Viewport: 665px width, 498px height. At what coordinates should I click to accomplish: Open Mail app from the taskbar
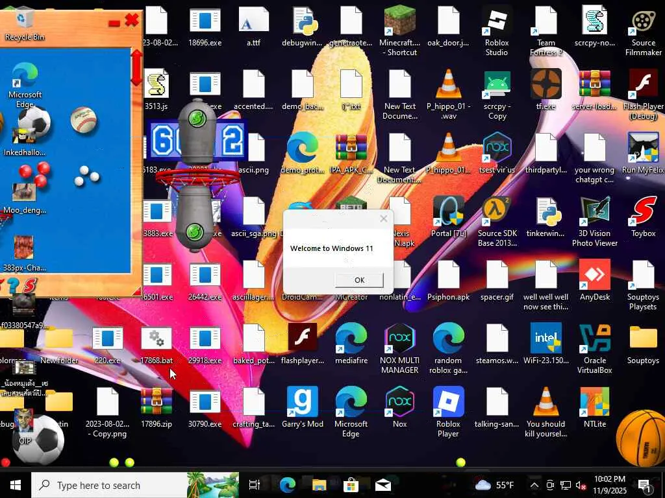[383, 485]
